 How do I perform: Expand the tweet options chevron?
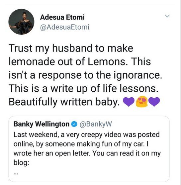(167, 16)
